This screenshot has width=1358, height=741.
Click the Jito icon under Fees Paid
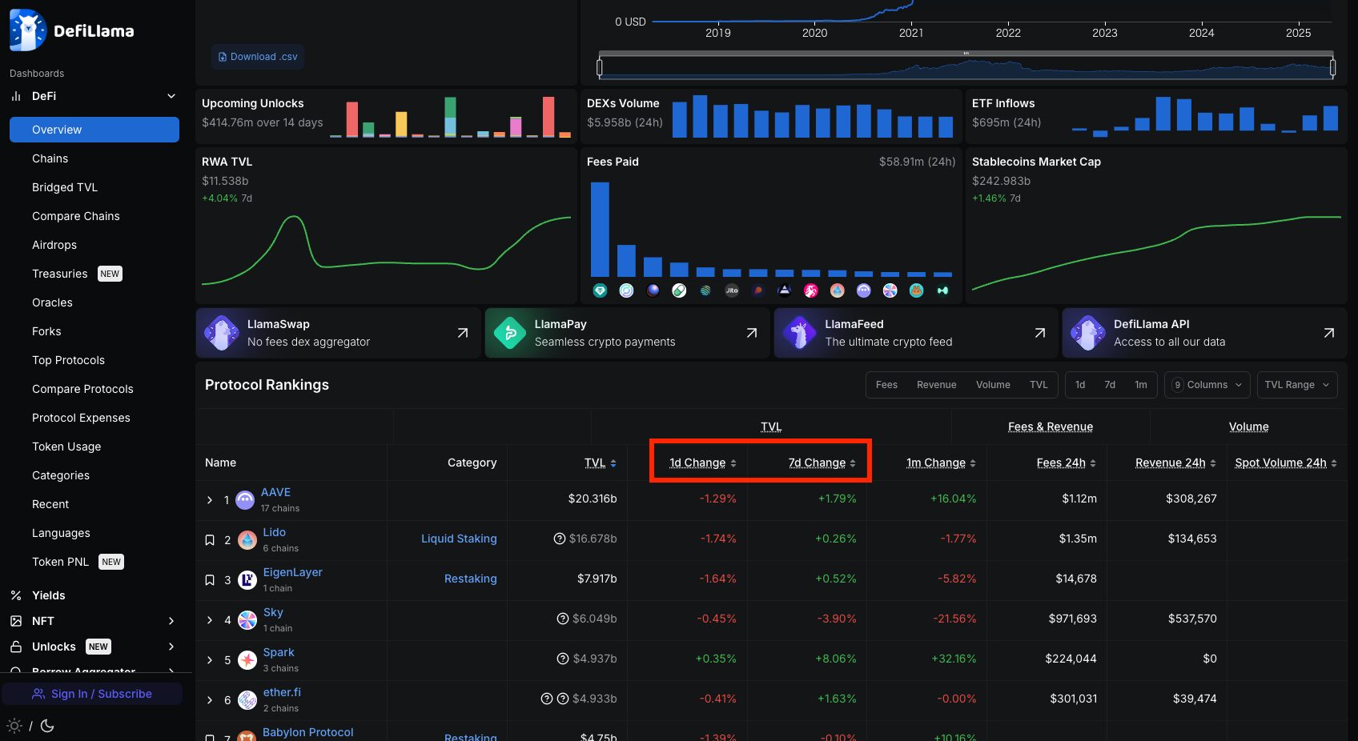(732, 290)
